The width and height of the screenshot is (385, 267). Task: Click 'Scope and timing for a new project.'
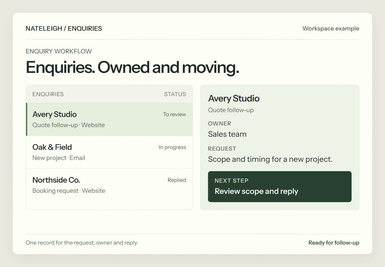(270, 159)
